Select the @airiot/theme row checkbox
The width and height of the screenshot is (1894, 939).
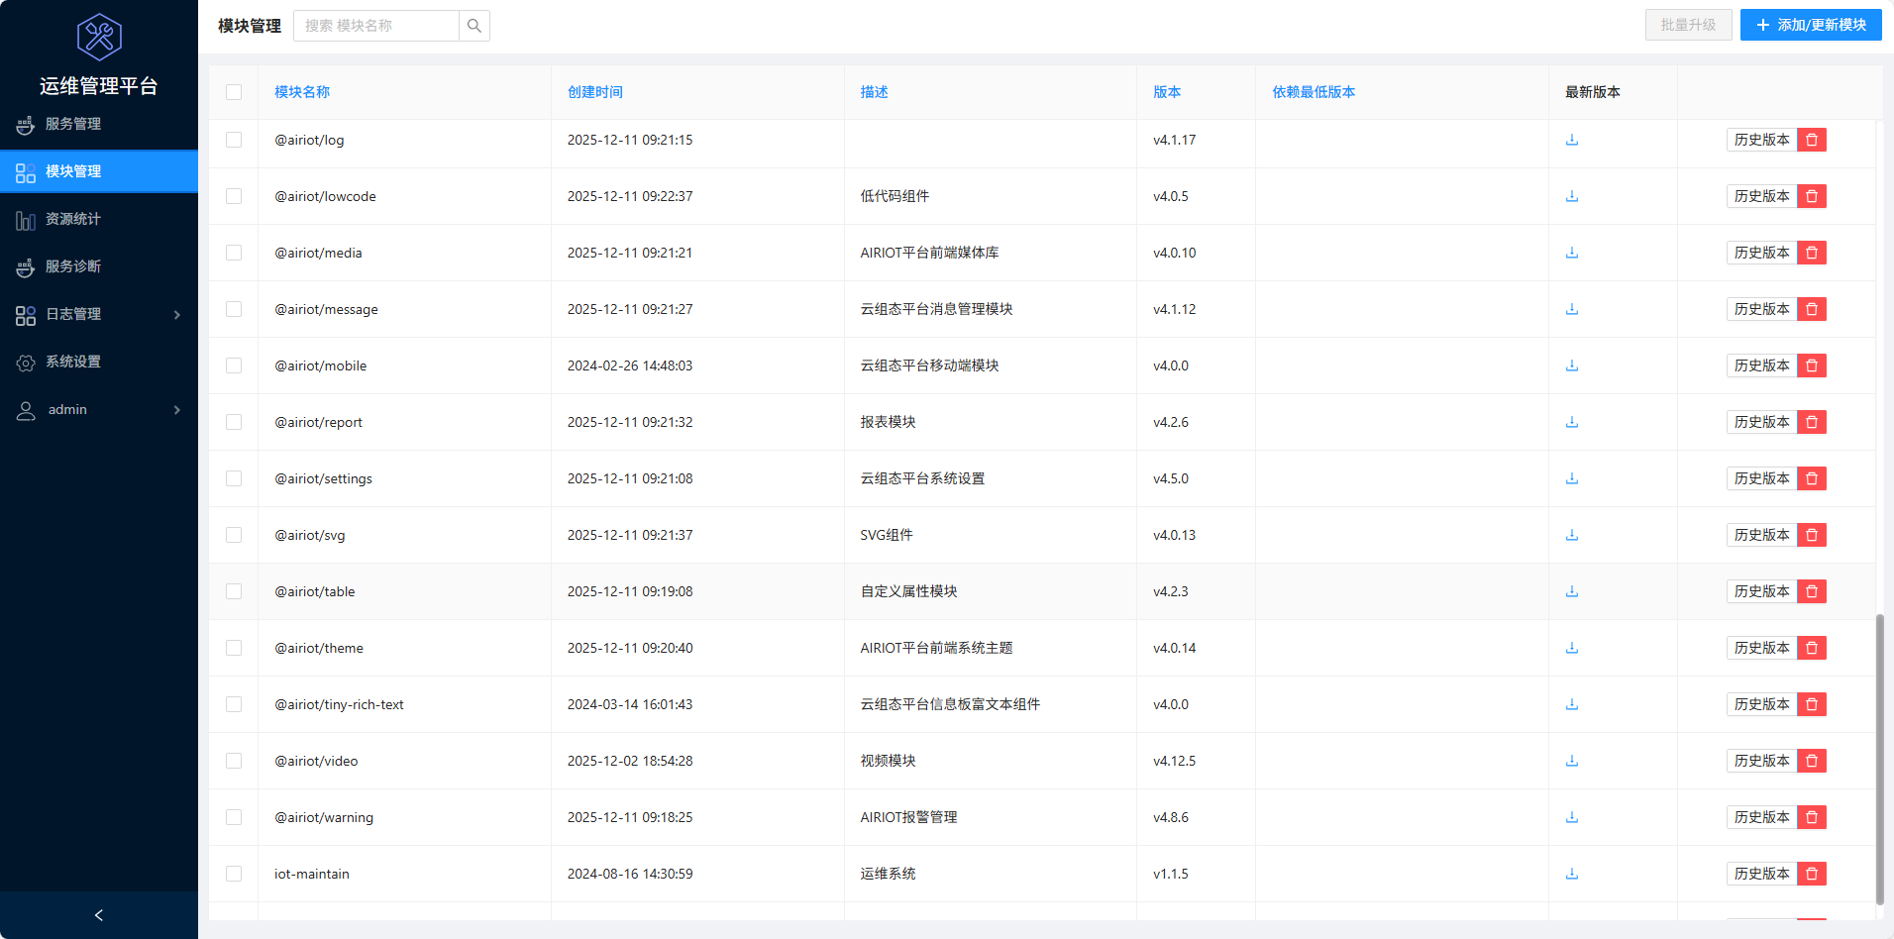[x=234, y=648]
